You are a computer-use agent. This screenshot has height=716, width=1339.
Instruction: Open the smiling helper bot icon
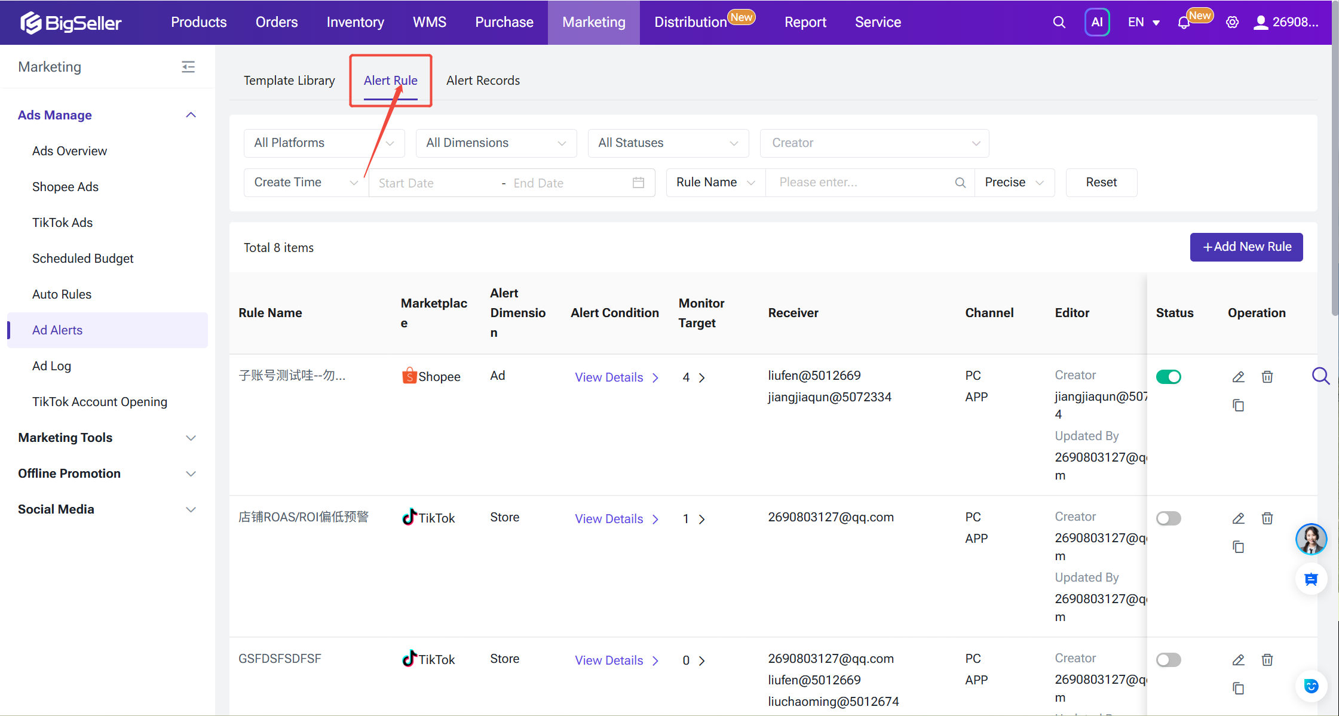[1311, 686]
